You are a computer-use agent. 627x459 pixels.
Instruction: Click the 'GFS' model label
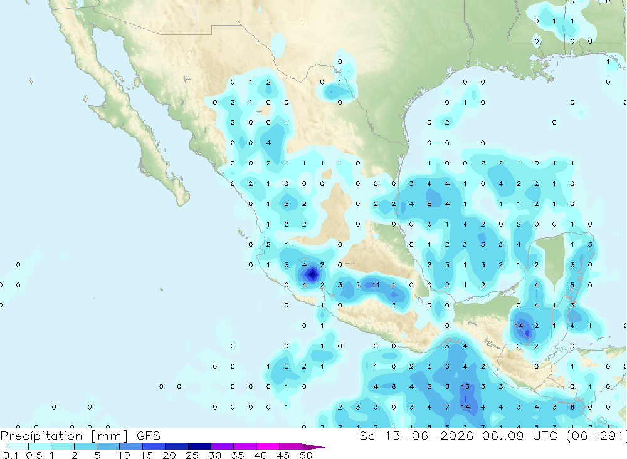click(149, 435)
